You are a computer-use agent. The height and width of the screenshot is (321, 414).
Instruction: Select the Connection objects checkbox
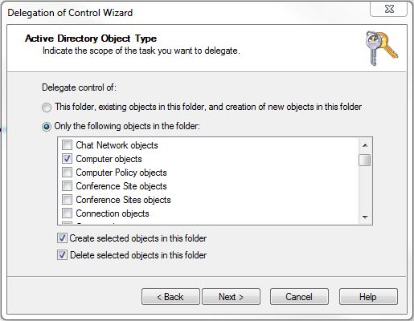click(67, 213)
